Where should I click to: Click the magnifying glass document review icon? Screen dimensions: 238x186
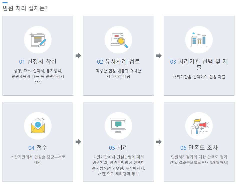click(x=118, y=40)
